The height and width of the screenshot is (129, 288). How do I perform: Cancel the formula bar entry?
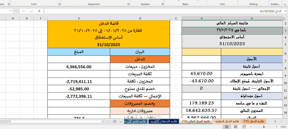click(24, 11)
